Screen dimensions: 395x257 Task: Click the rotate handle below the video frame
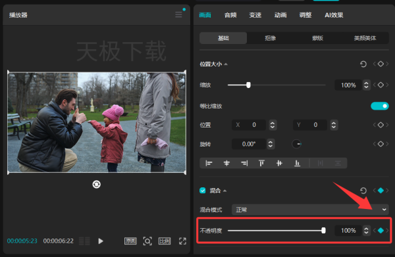97,184
